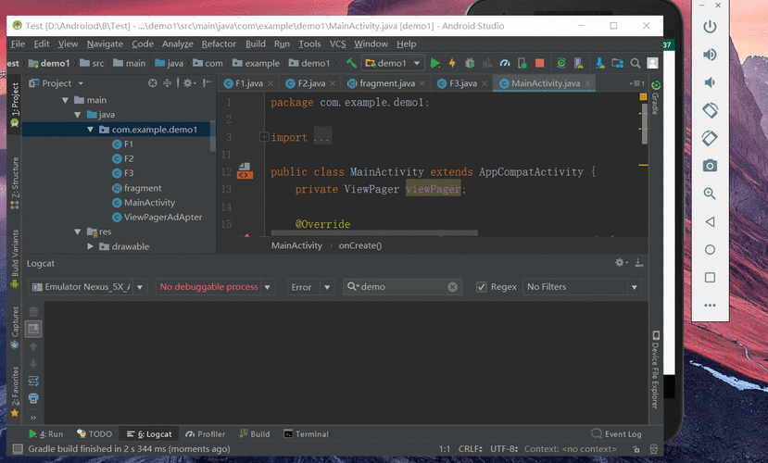Toggle the Regex checkbox in Logcat

click(x=482, y=287)
